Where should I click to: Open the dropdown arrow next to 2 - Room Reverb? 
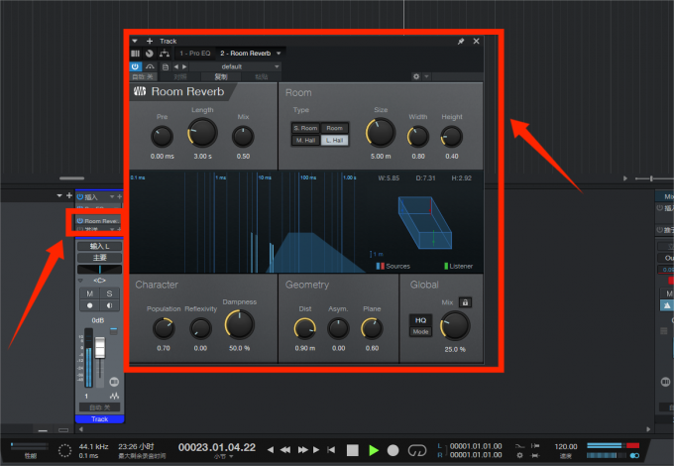tap(279, 54)
